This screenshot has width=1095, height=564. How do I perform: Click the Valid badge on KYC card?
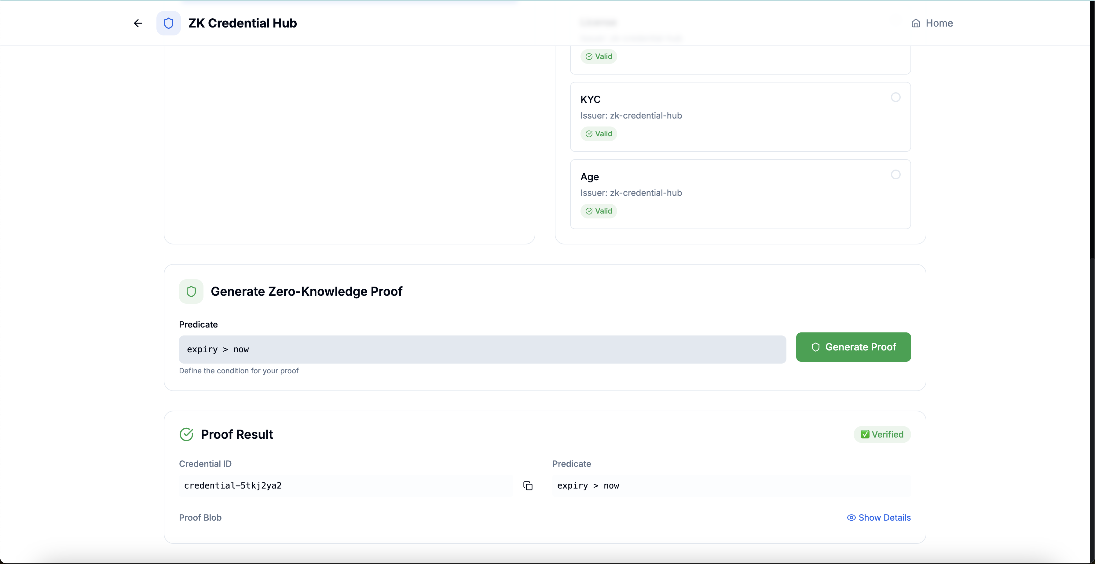coord(599,134)
